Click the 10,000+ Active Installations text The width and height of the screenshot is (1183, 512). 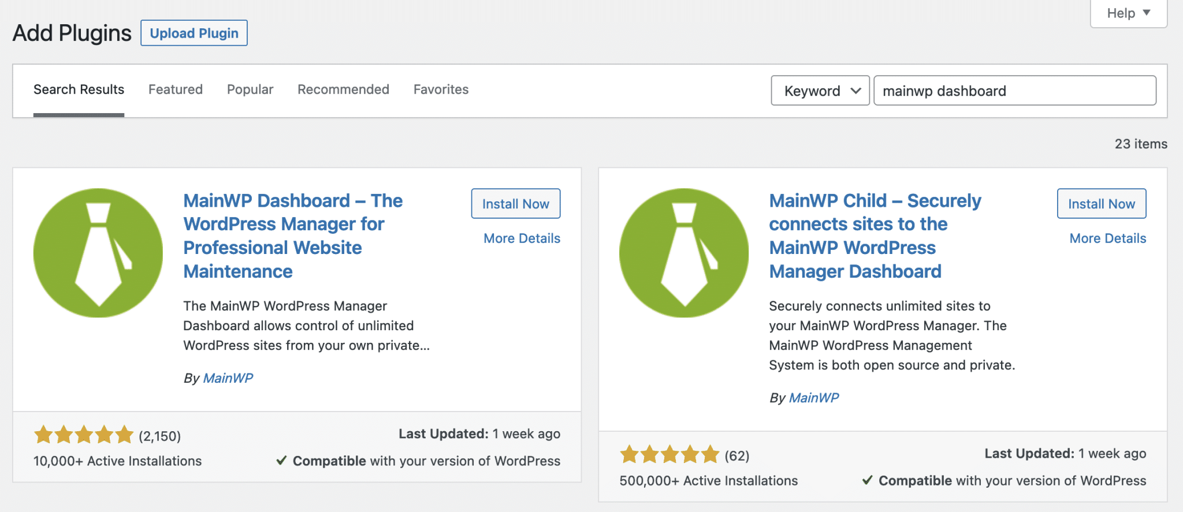point(118,461)
